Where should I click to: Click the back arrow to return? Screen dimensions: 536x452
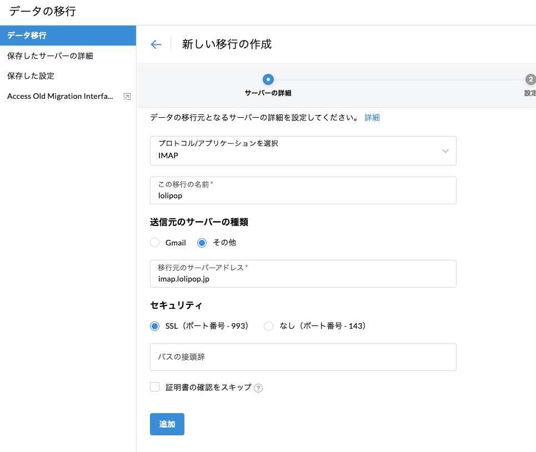[156, 44]
